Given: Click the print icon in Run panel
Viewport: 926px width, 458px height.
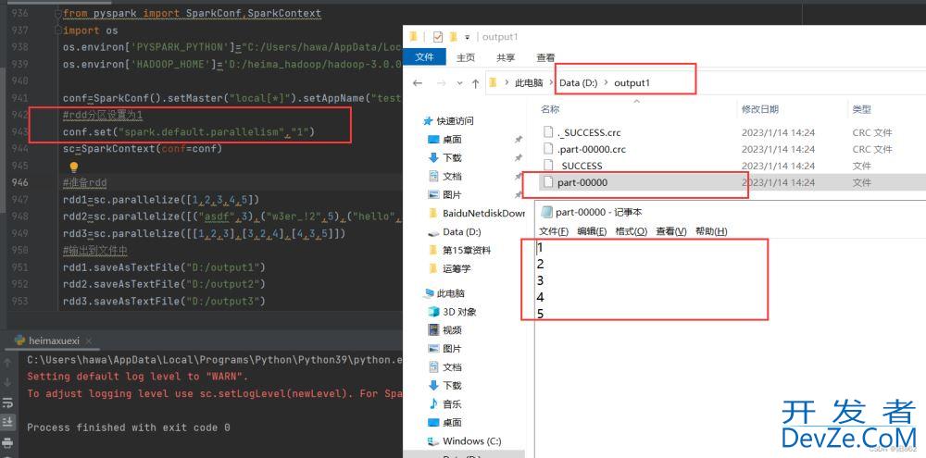Looking at the screenshot, I should 8,442.
